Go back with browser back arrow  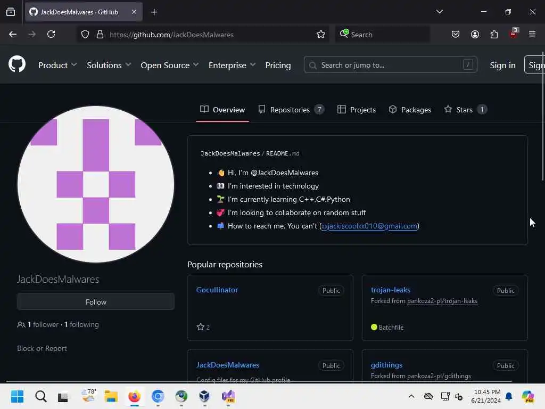click(13, 34)
